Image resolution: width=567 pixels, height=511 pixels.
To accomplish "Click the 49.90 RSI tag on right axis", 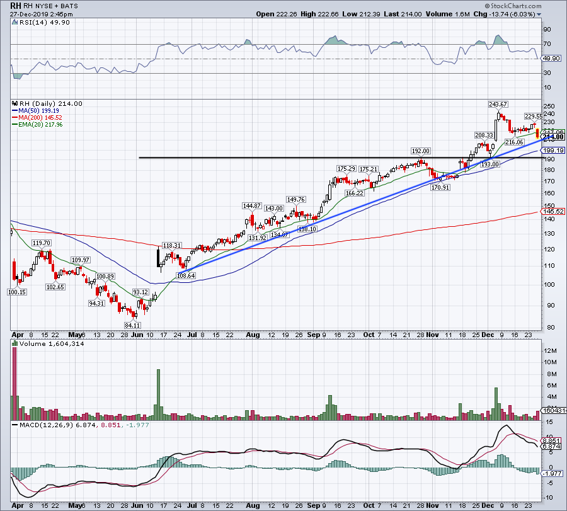I will 551,58.
